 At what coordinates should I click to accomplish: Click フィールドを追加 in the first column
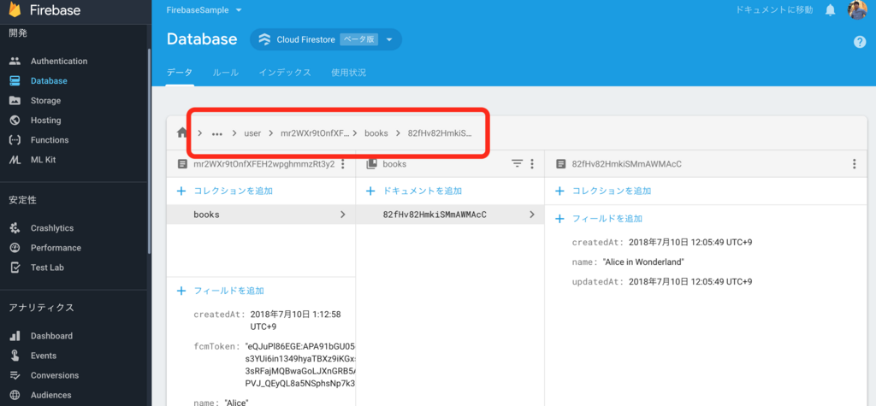click(x=220, y=291)
